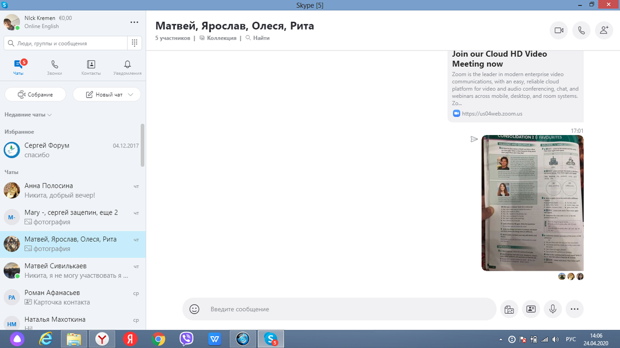This screenshot has width=620, height=348.
Task: Open the dialpad next to search
Action: click(134, 43)
